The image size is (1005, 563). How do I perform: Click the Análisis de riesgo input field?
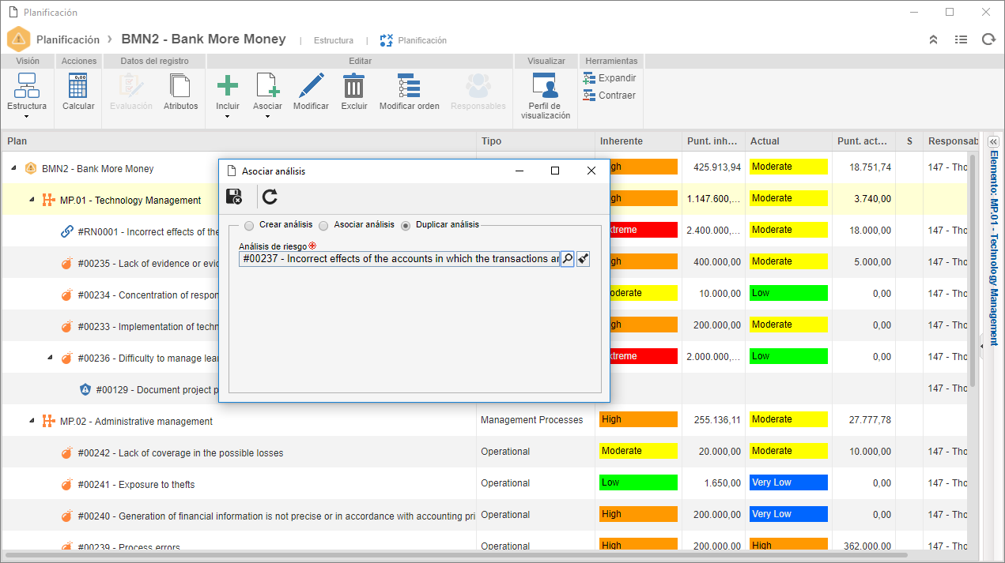tap(399, 259)
